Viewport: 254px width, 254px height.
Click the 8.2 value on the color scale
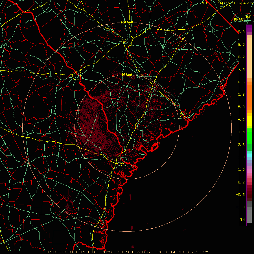(241, 57)
